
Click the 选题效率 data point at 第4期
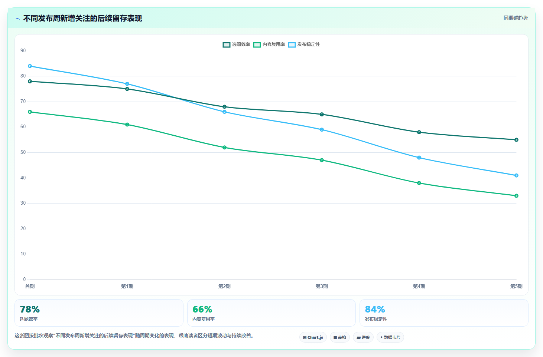click(x=419, y=132)
